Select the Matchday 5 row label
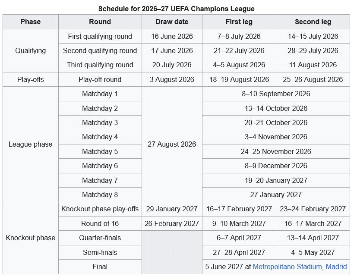357x276 pixels. (x=100, y=151)
